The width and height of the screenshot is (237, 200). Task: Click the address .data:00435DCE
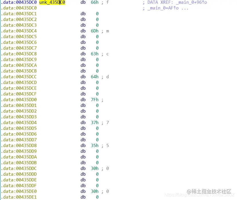click(x=19, y=88)
